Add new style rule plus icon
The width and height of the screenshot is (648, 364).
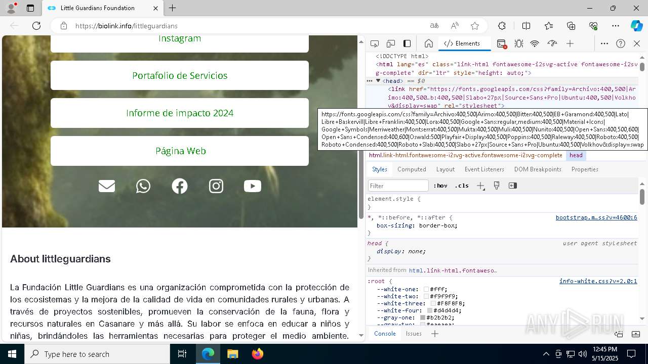coord(480,186)
